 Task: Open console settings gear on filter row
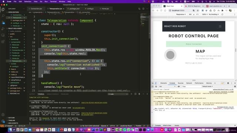coord(235,86)
